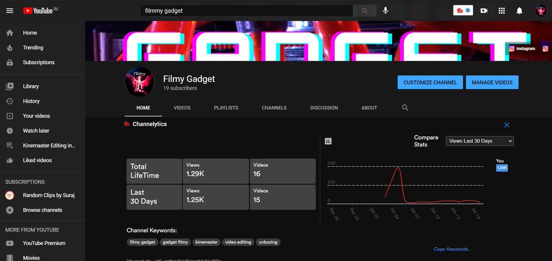Open the Compare Stats dropdown
The width and height of the screenshot is (552, 261).
tap(480, 141)
